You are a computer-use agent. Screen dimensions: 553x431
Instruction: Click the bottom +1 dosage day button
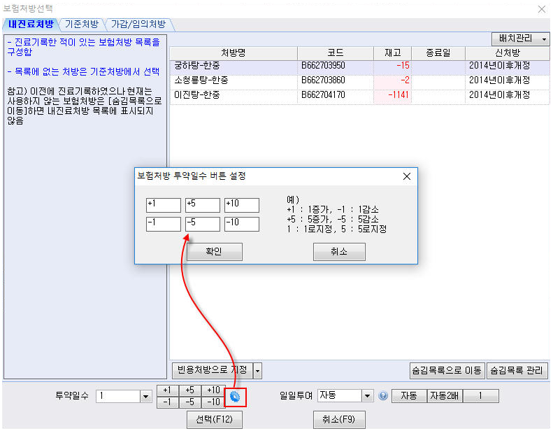pos(168,390)
